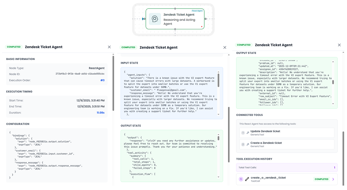The image size is (347, 190).
Task: Click the Execution Order #3 value
Action: [x=102, y=80]
